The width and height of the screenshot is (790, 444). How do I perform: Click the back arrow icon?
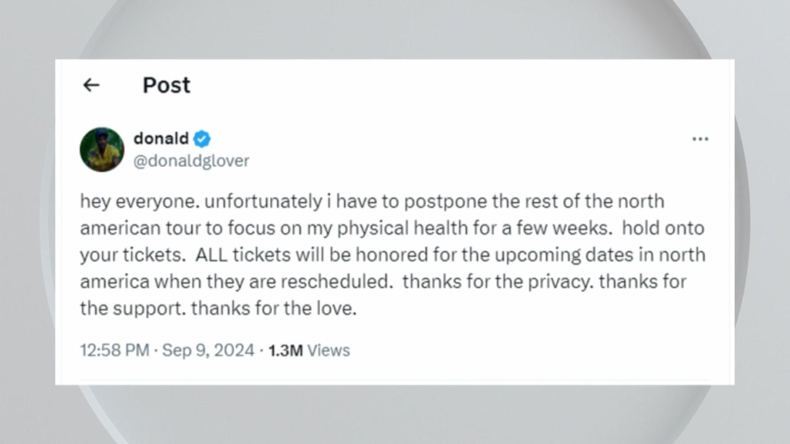[91, 85]
